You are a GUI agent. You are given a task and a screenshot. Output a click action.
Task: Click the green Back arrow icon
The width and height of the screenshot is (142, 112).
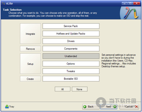click(x=85, y=107)
